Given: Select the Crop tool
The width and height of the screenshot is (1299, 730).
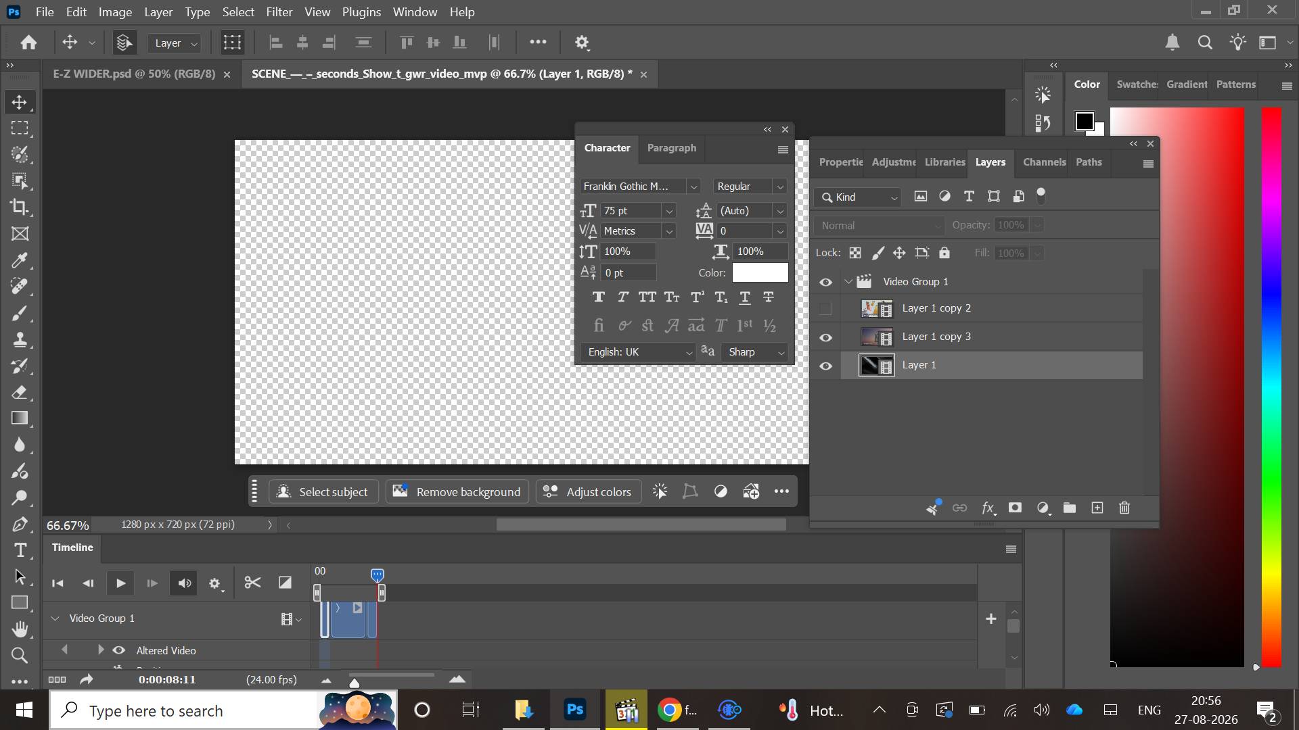Looking at the screenshot, I should (x=20, y=207).
